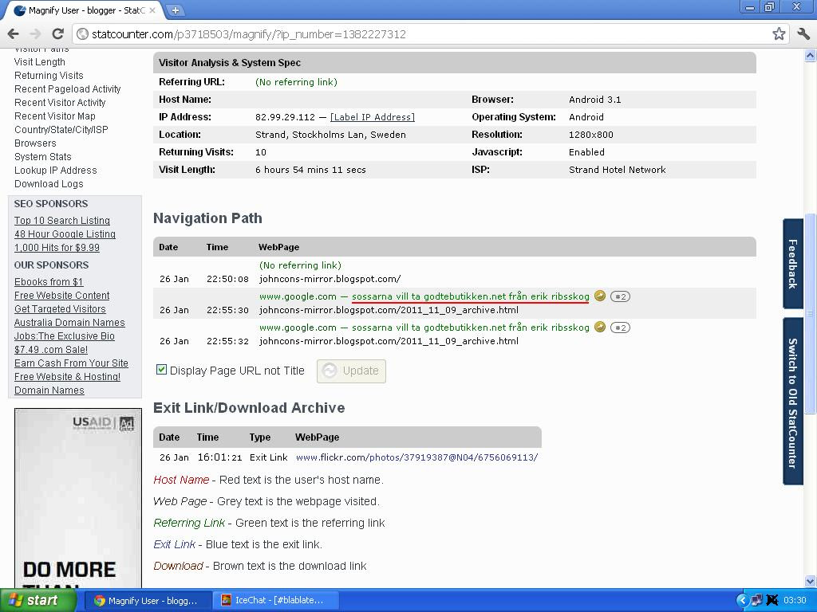Switch to Magnify User Chrome taskbar button

[x=147, y=600]
